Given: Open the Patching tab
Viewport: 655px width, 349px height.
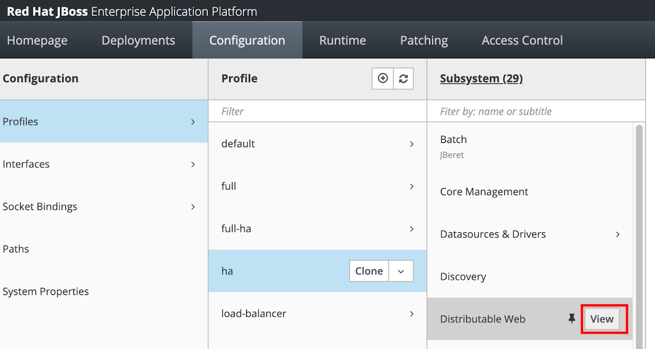Looking at the screenshot, I should tap(424, 40).
